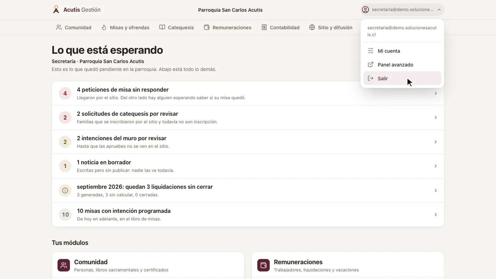Go to the Contabilidad tab

(280, 27)
